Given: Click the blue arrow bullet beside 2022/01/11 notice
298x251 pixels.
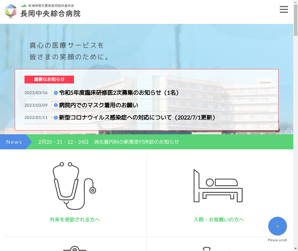Looking at the screenshot, I should (56, 118).
